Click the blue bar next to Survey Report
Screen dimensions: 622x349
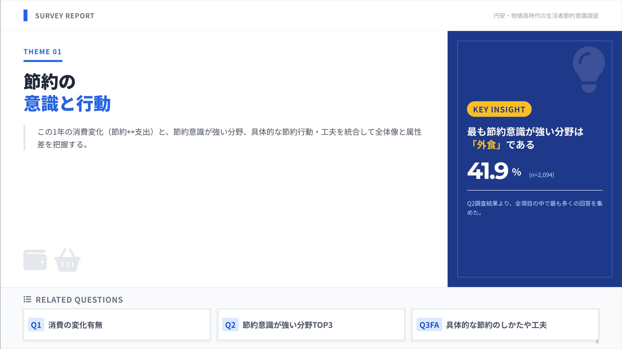coord(26,16)
